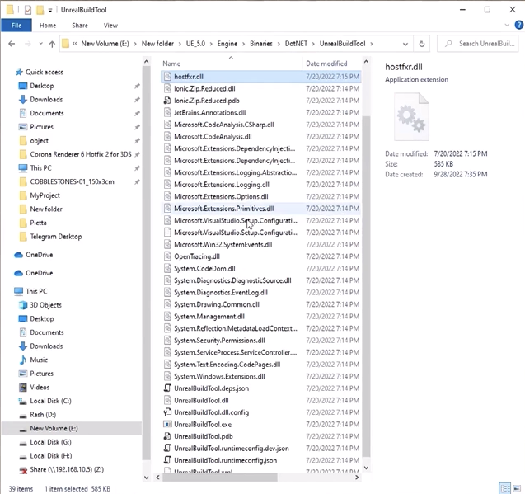Click the pin icon beside Corona Renderer folder
Viewport: 525px width, 494px height.
(137, 154)
